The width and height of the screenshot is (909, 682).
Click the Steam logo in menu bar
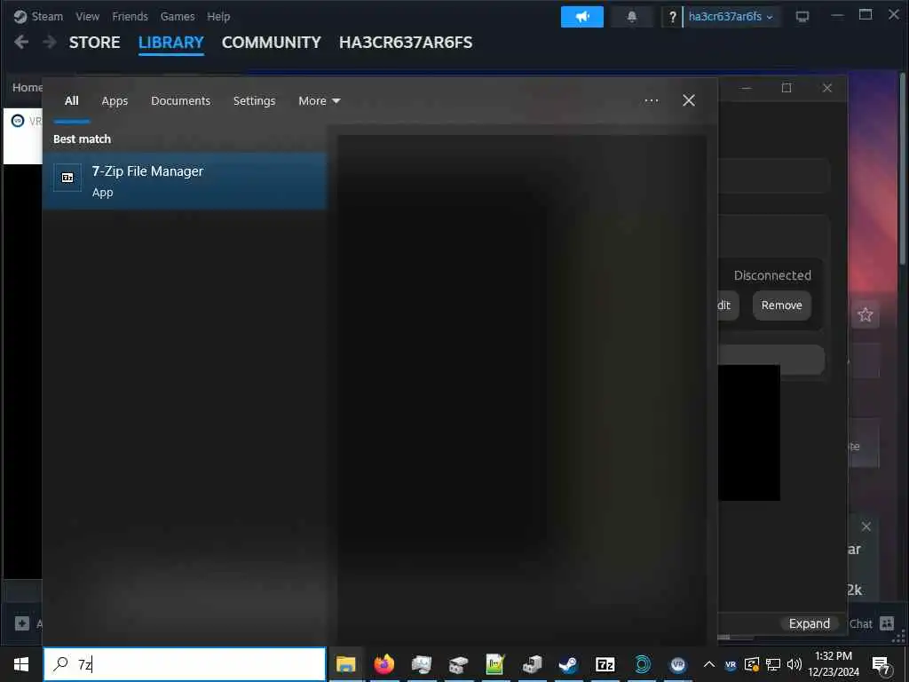click(x=20, y=16)
